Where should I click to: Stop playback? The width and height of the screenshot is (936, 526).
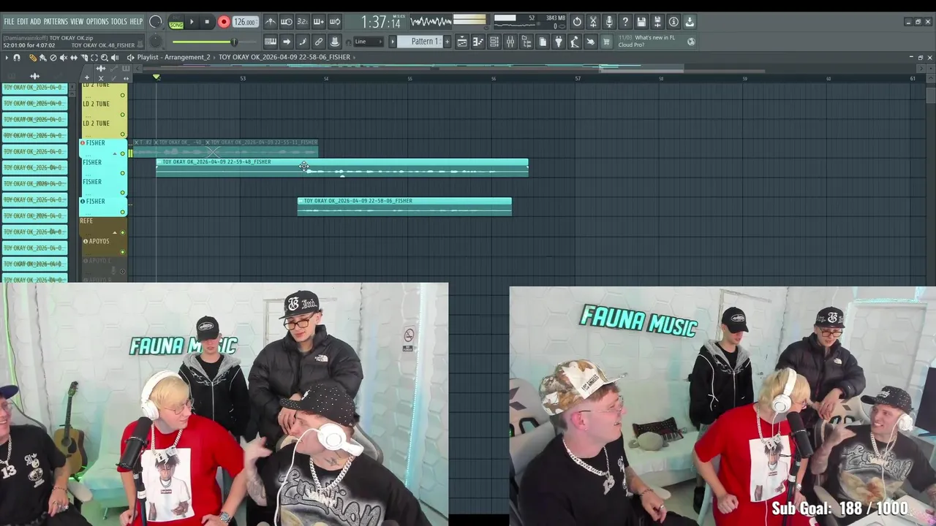pos(207,22)
